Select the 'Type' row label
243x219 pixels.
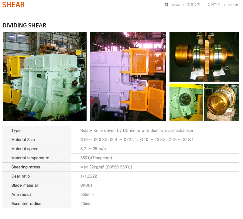16,131
